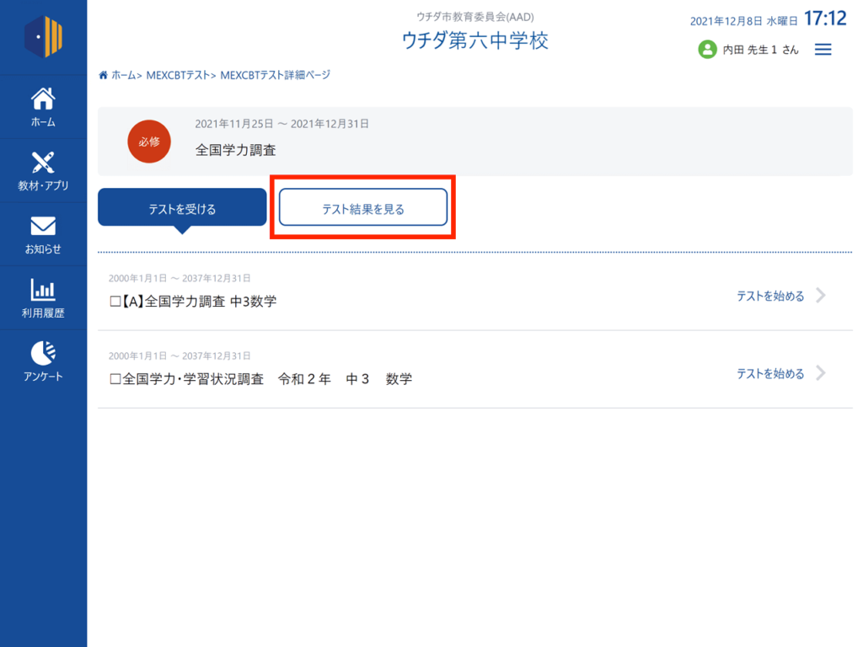Image resolution: width=863 pixels, height=647 pixels.
Task: Start test 全国学力・学習状況調査 令和2年
Action: [x=770, y=373]
